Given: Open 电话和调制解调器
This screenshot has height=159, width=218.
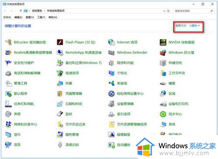Looking at the screenshot, I should tap(23, 73).
